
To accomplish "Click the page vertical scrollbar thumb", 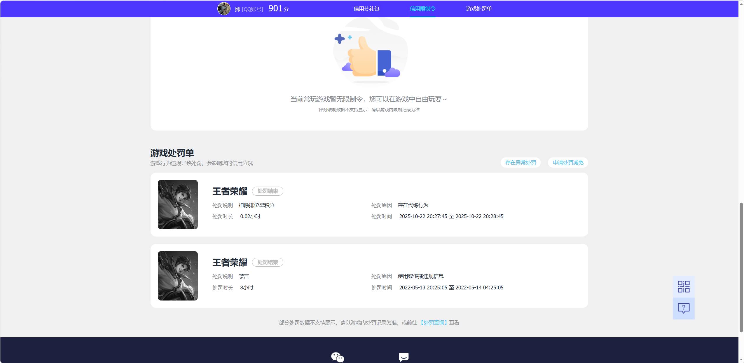I will pos(741,267).
